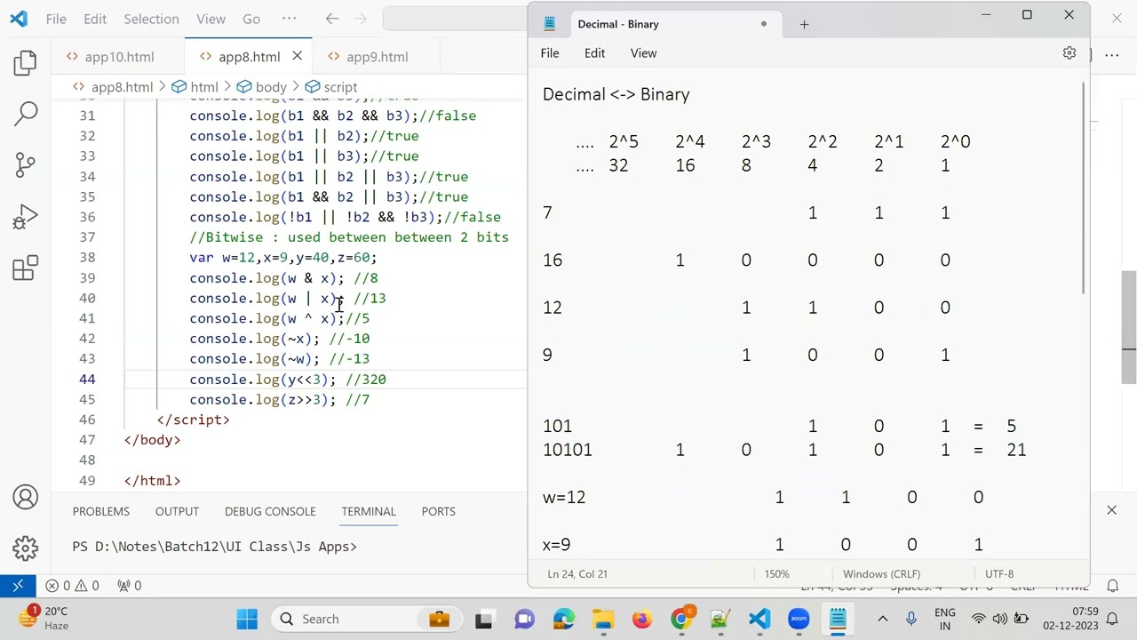The width and height of the screenshot is (1137, 640).
Task: Open the View menu in Notepad
Action: (643, 53)
